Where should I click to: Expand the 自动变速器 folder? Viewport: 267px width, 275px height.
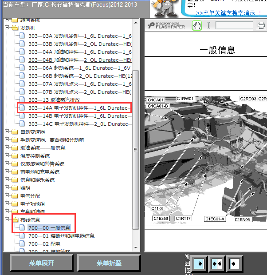point(7,132)
